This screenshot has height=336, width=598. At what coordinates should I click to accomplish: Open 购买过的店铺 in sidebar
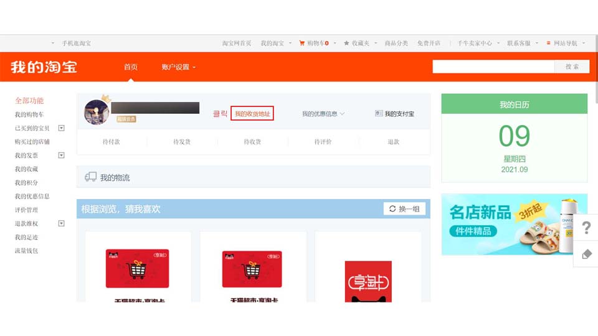click(x=32, y=142)
